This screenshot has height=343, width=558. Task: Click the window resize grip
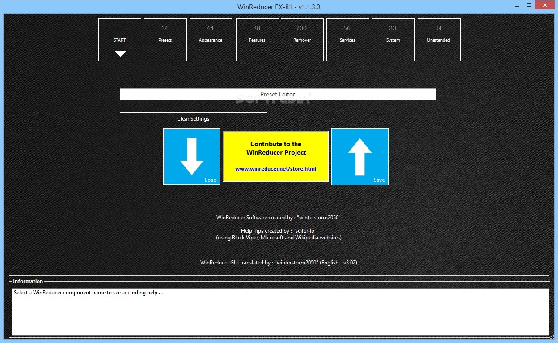click(x=553, y=338)
